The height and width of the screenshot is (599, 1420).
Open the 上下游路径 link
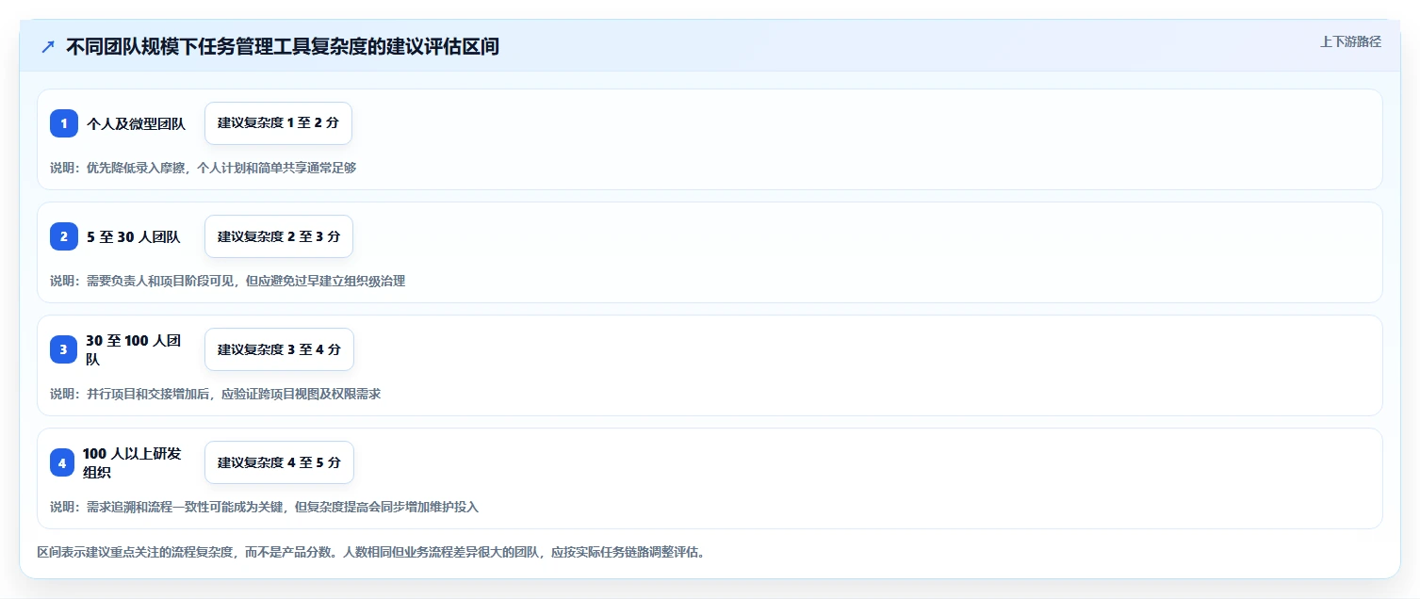(x=1350, y=41)
